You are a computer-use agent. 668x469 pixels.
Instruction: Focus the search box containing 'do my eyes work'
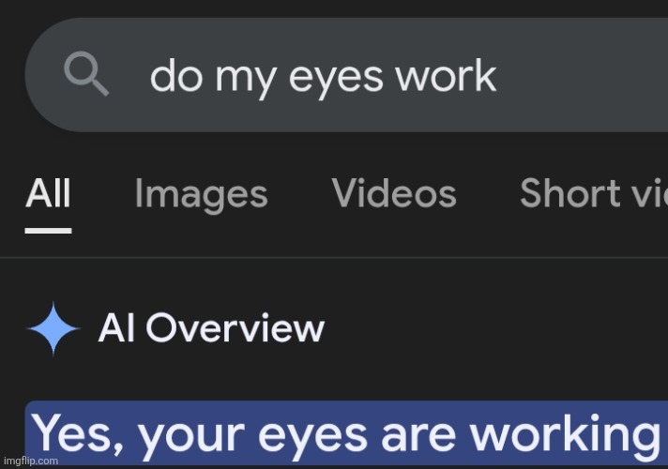[346, 75]
